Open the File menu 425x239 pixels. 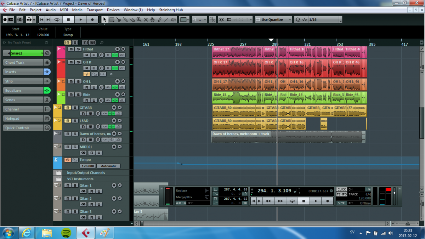pyautogui.click(x=12, y=10)
